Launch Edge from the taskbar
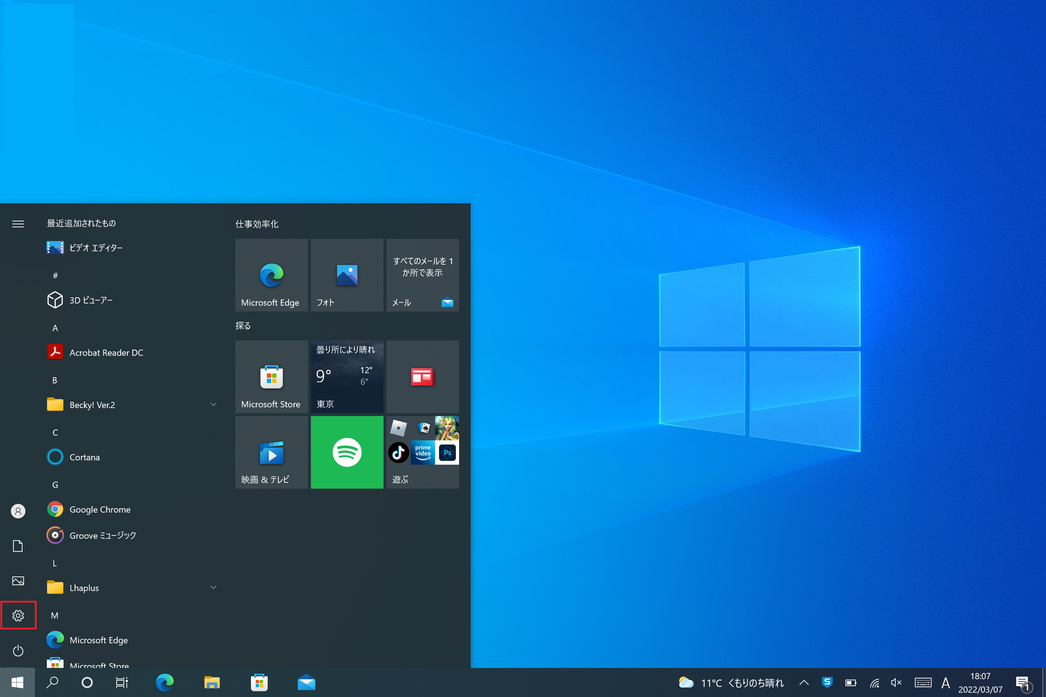The image size is (1046, 697). coord(165,683)
